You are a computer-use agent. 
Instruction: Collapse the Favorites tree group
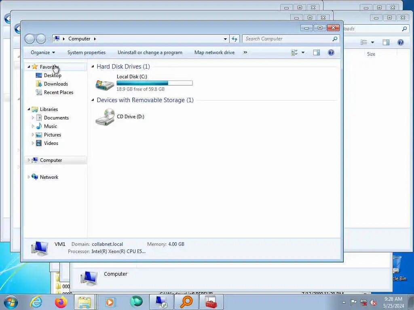click(x=29, y=67)
